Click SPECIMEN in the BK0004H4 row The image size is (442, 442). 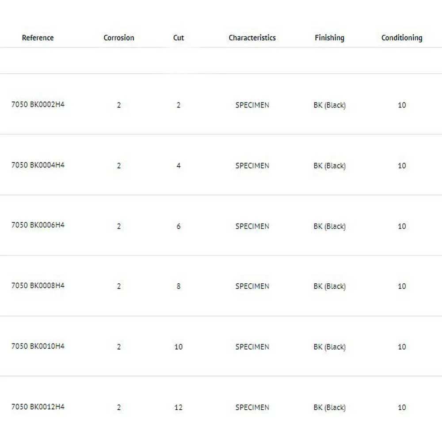pos(252,166)
